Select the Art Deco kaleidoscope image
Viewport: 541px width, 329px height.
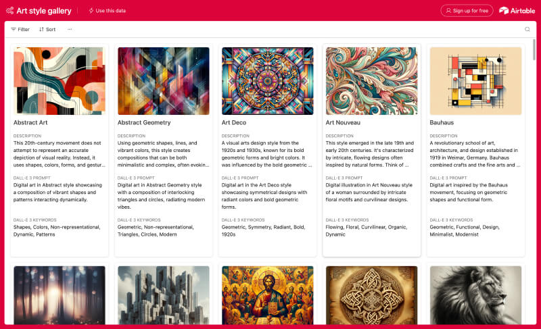click(x=268, y=80)
